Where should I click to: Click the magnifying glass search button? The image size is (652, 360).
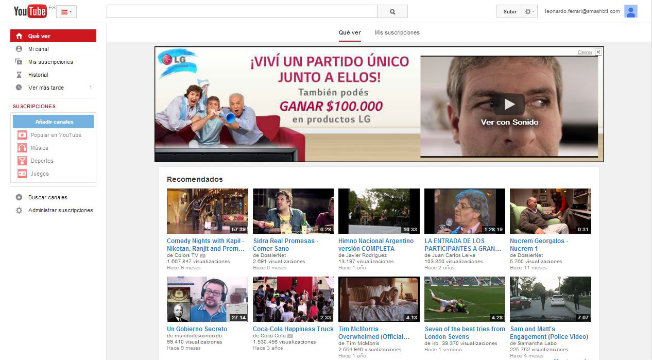click(x=392, y=11)
